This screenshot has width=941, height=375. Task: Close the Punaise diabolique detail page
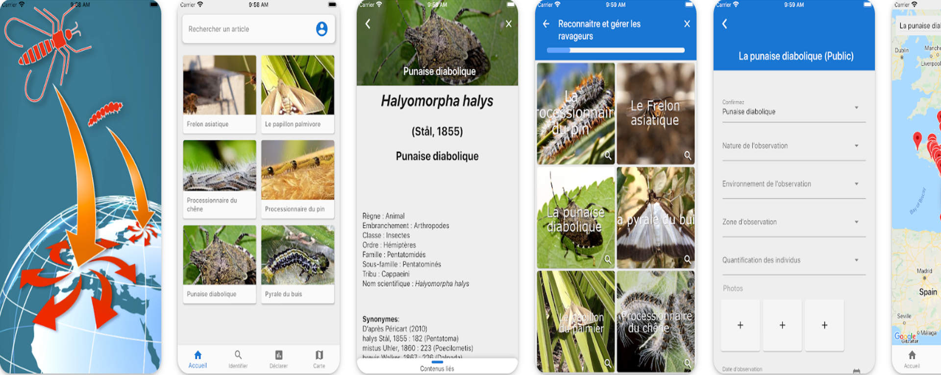pyautogui.click(x=509, y=23)
